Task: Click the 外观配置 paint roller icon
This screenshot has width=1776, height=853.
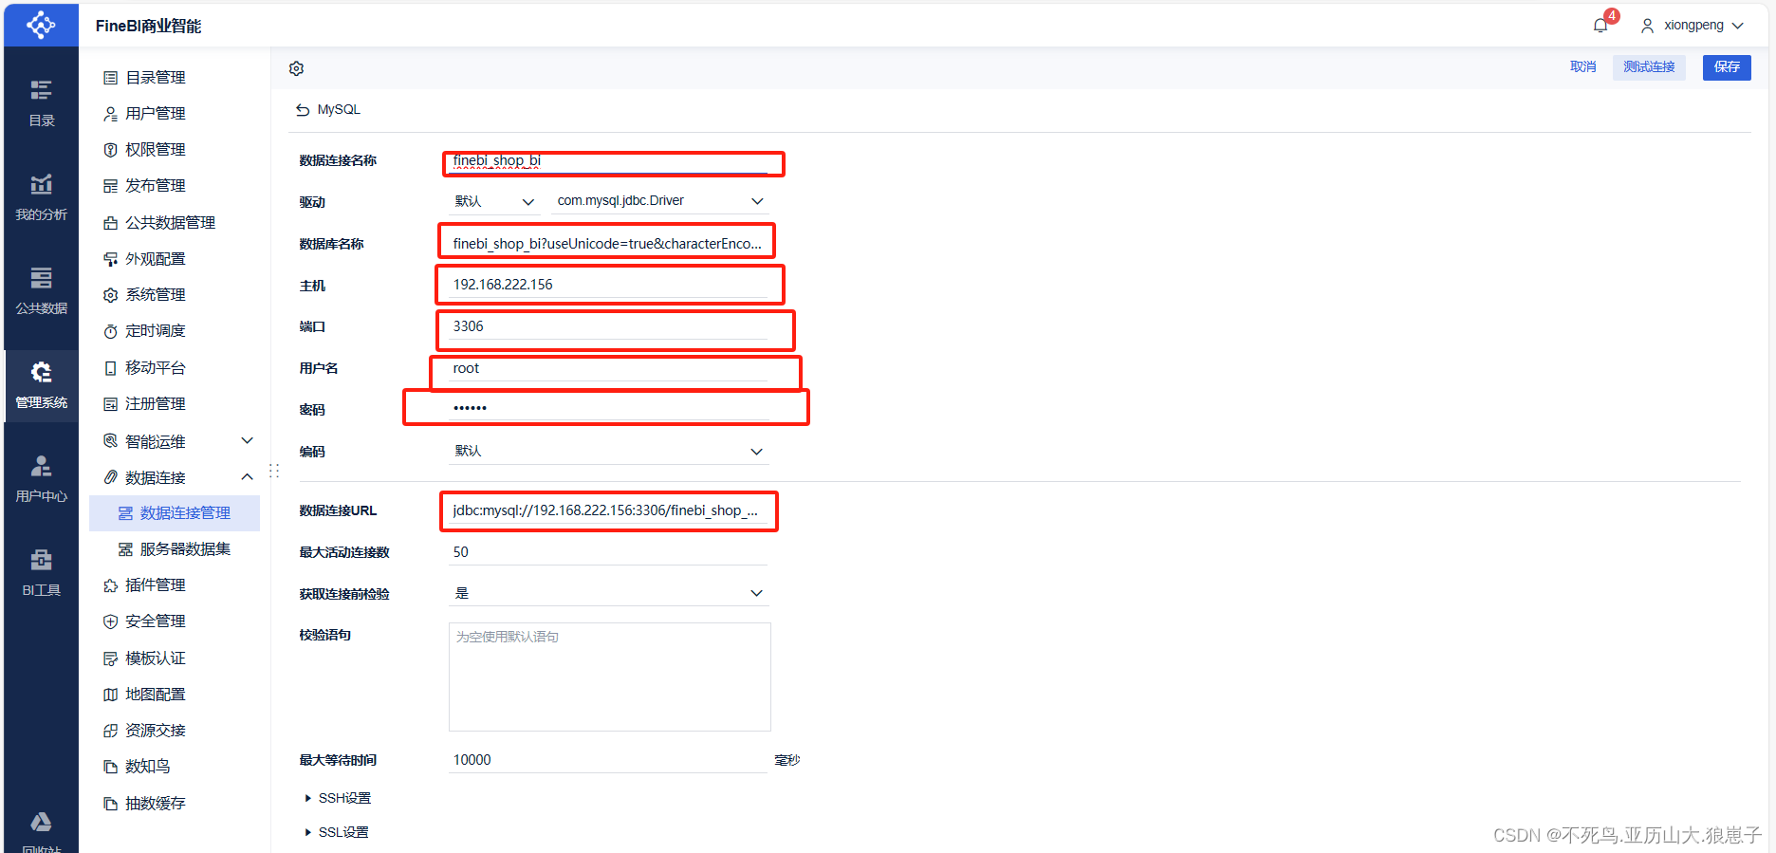Action: coord(110,259)
